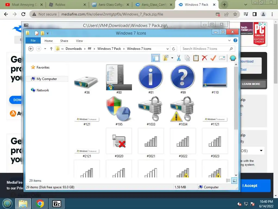Screen dimensions: 278x209
Task: Click the Explorer forward arrow
Action: click(x=39, y=49)
